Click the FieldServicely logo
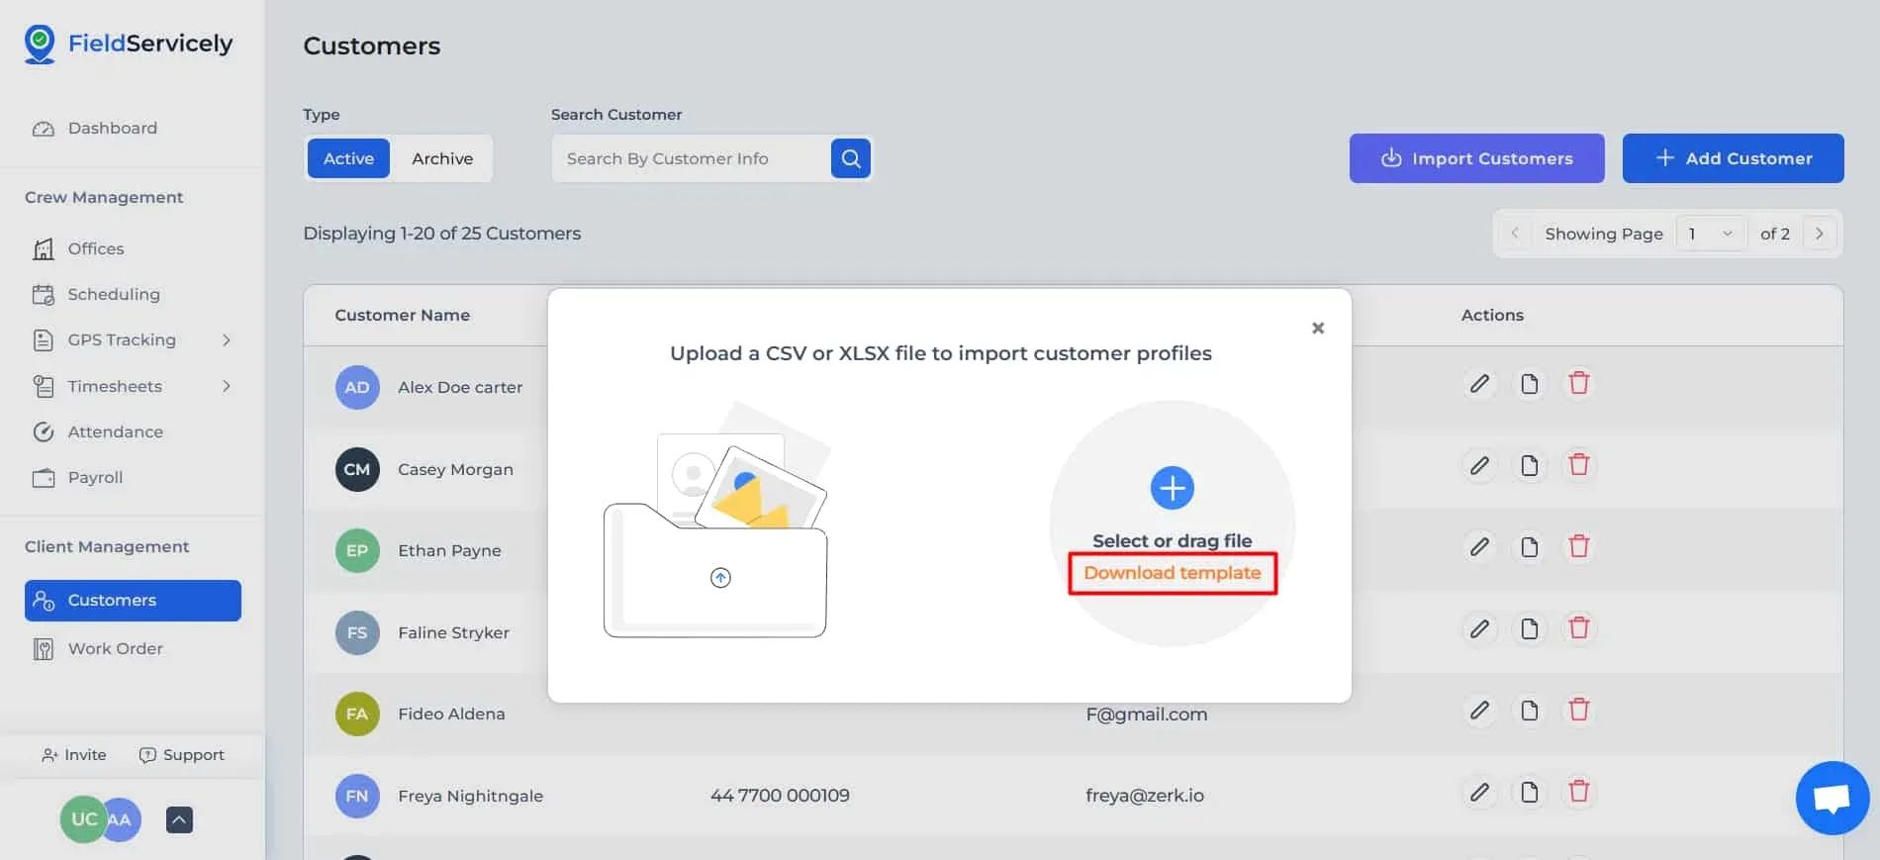Screen dimensions: 1880x860 pyautogui.click(x=129, y=44)
